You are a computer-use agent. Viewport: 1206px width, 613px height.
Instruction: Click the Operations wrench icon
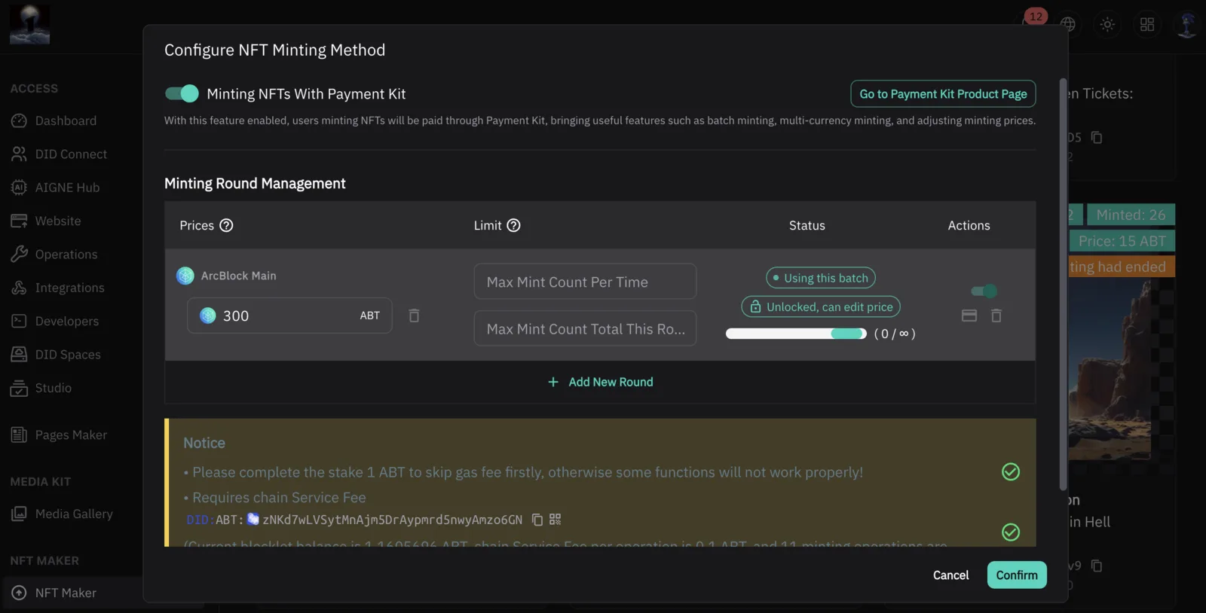click(20, 254)
